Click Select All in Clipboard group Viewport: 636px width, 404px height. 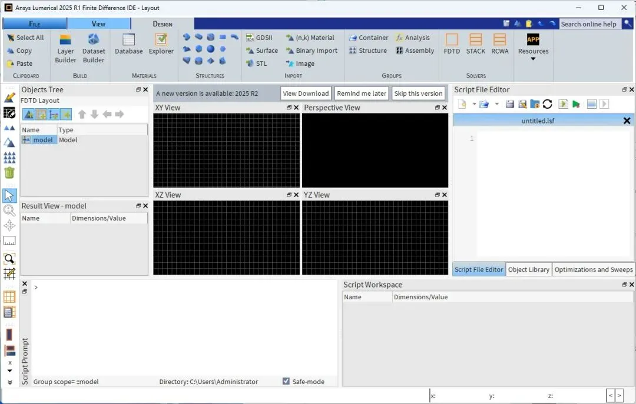(25, 38)
